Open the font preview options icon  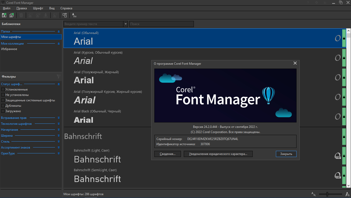[x=74, y=15]
